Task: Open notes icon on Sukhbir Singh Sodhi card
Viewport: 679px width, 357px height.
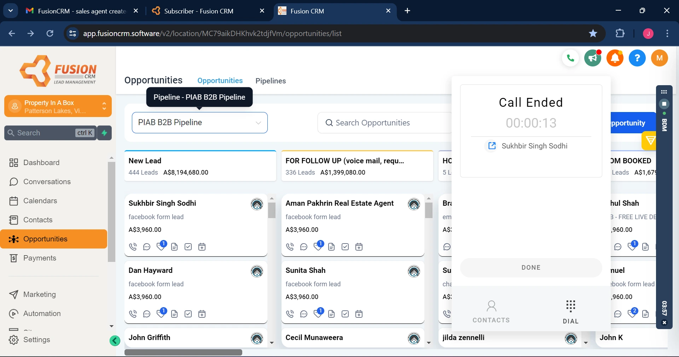Action: [174, 247]
